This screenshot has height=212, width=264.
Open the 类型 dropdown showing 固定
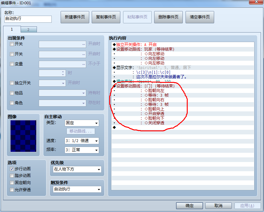click(x=82, y=123)
